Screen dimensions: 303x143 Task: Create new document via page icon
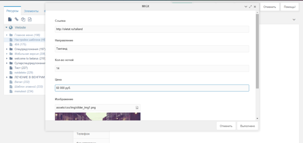(10, 19)
